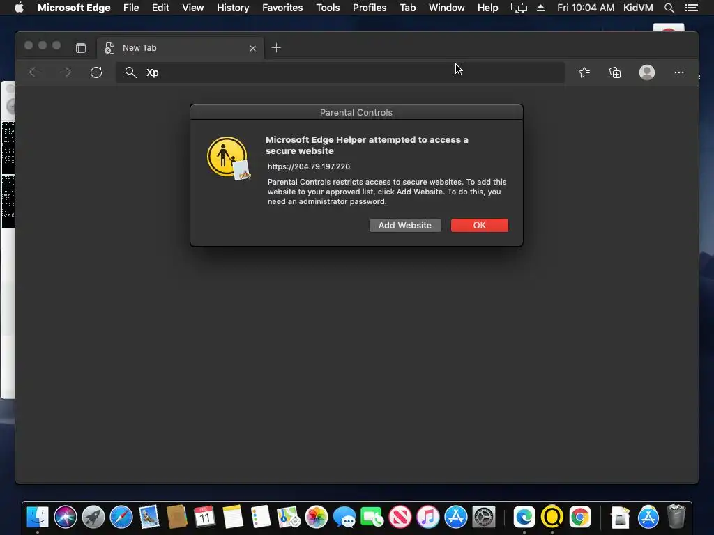Viewport: 714px width, 535px height.
Task: Reload the page with the refresh icon
Action: pyautogui.click(x=96, y=72)
